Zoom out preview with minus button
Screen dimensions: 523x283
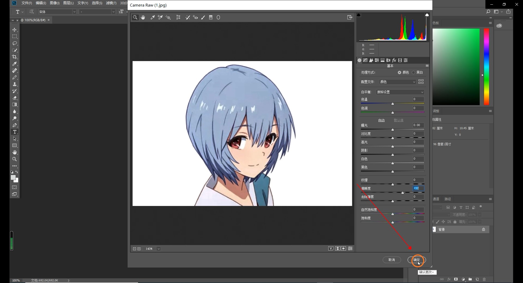click(x=134, y=249)
